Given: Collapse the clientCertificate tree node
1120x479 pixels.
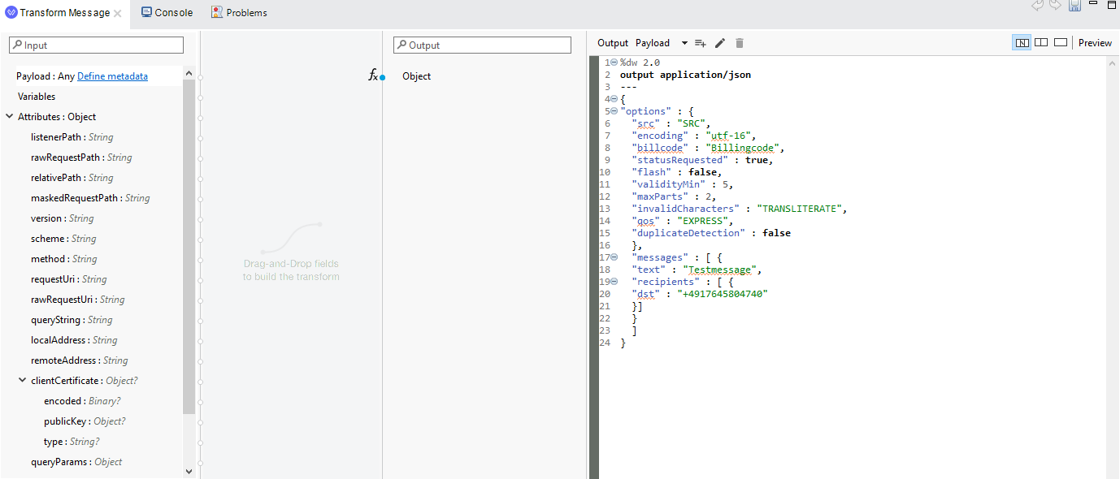Looking at the screenshot, I should click(x=23, y=380).
